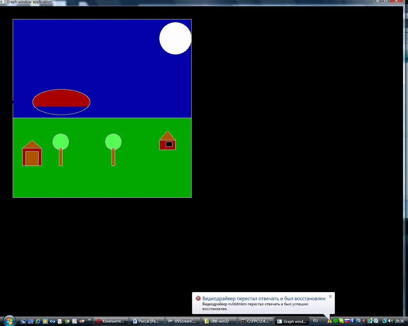The height and width of the screenshot is (326, 408).
Task: Open the system volume speaker tray icon
Action: 390,321
